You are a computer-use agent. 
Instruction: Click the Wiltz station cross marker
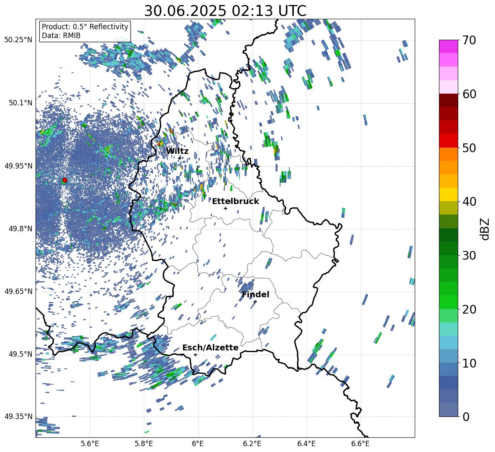pos(180,158)
